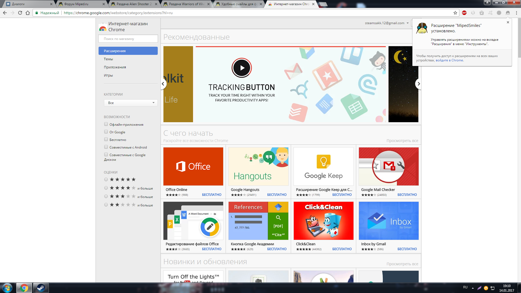Screen dimensions: 521x293
Task: Switch to the Диалоги tab
Action: tap(29, 4)
